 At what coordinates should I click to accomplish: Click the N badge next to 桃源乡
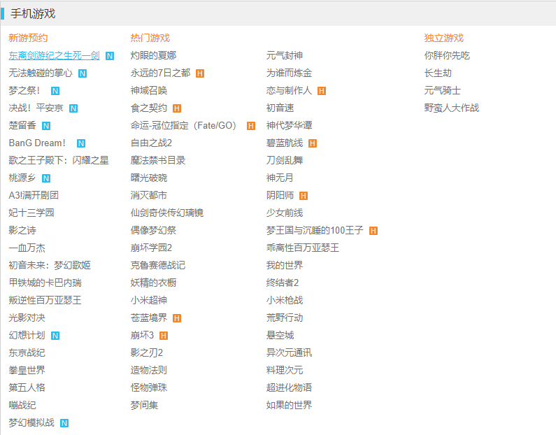tap(46, 178)
